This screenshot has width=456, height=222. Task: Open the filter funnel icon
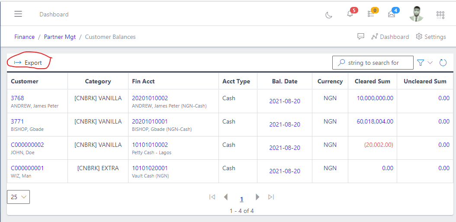pyautogui.click(x=420, y=63)
